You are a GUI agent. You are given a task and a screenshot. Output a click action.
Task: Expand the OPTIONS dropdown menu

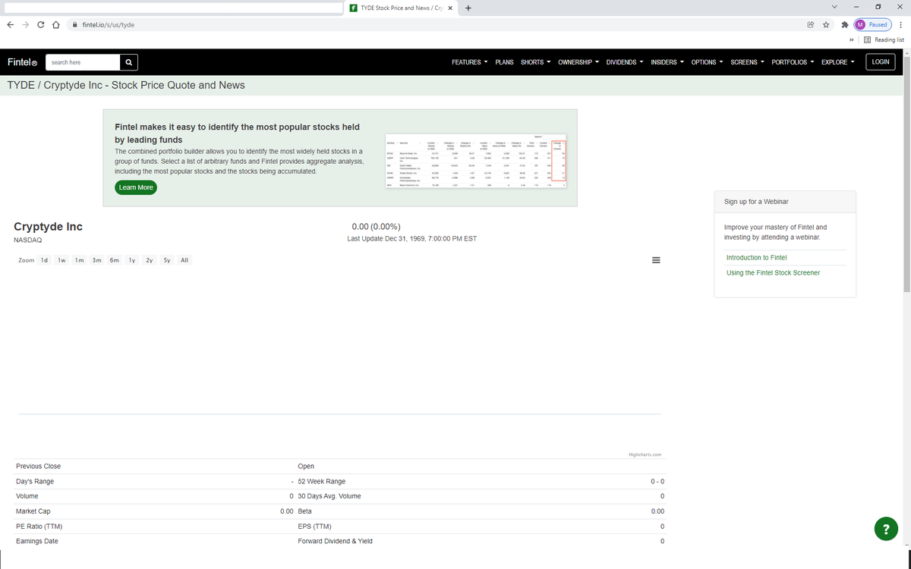[707, 62]
